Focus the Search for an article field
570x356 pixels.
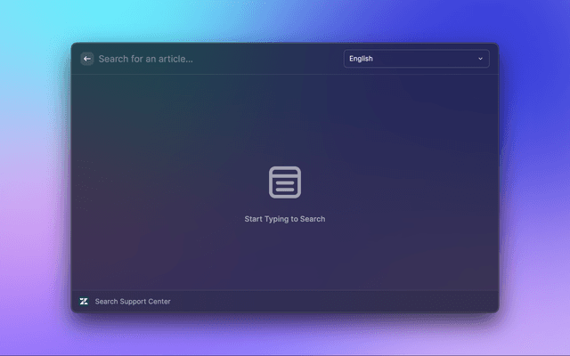214,59
